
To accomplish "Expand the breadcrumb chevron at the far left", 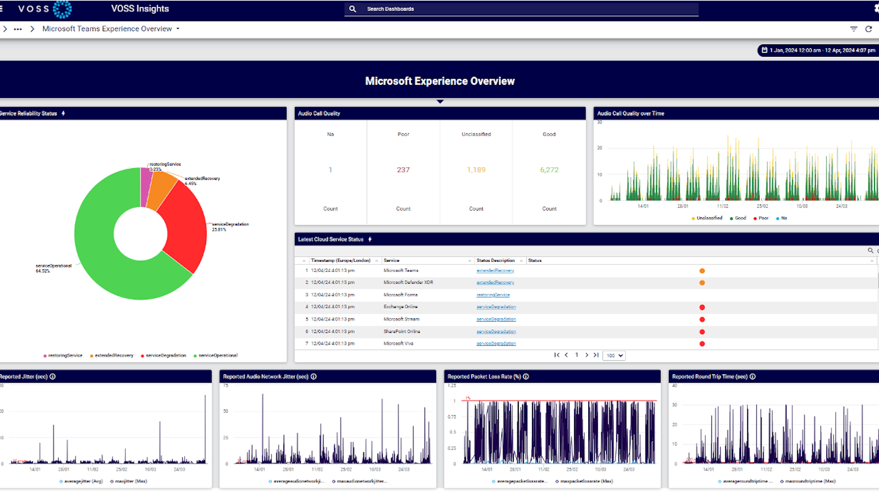I will click(x=5, y=29).
